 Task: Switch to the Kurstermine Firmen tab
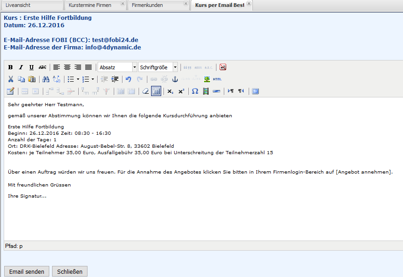pos(90,5)
